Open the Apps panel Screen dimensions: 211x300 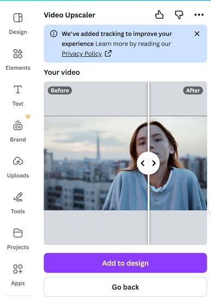tap(18, 275)
